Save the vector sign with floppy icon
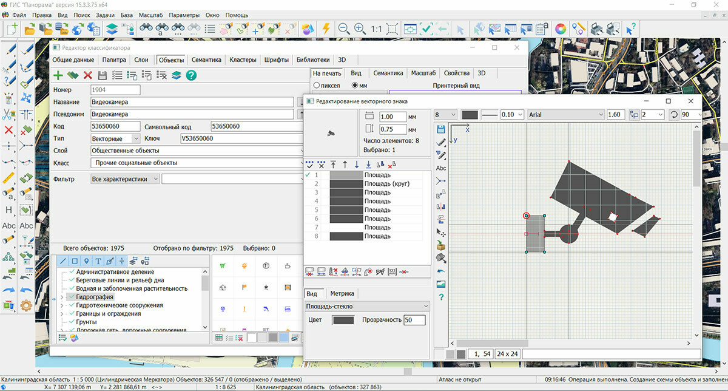 point(441,129)
